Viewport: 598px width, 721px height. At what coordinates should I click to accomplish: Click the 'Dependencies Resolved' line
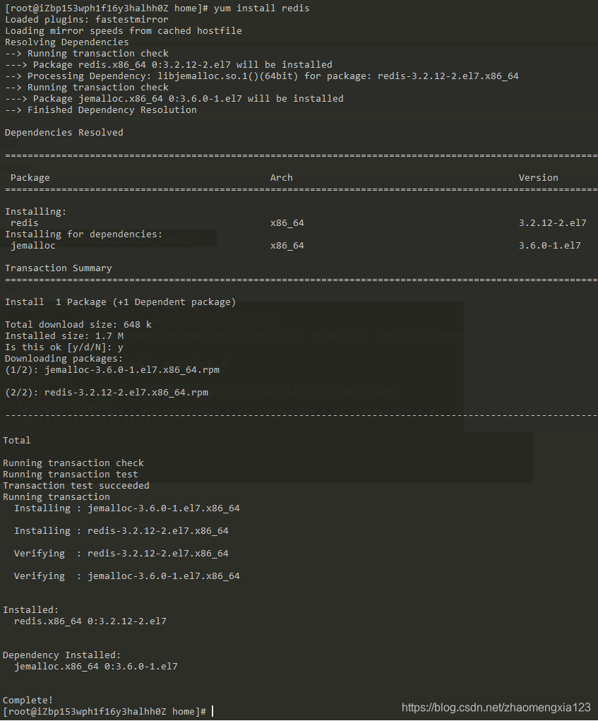pyautogui.click(x=64, y=133)
